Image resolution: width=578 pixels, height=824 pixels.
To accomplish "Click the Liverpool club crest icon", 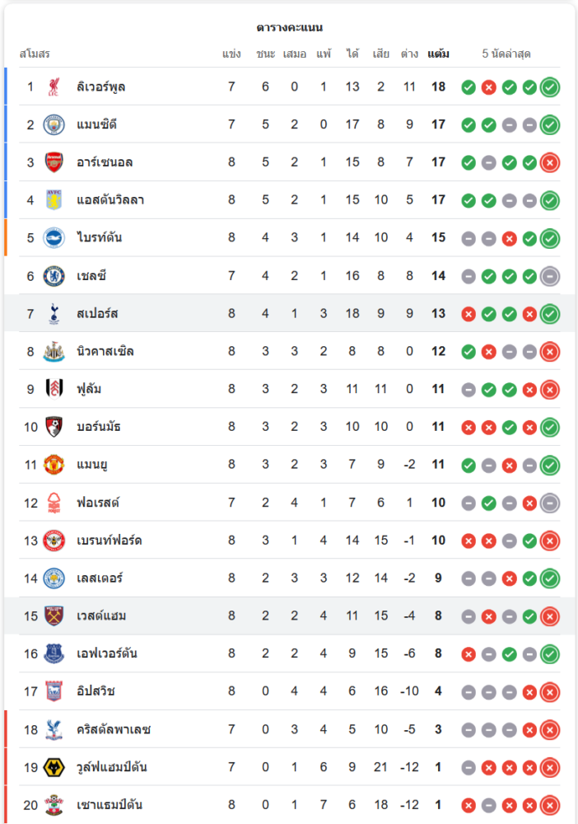I will point(54,87).
